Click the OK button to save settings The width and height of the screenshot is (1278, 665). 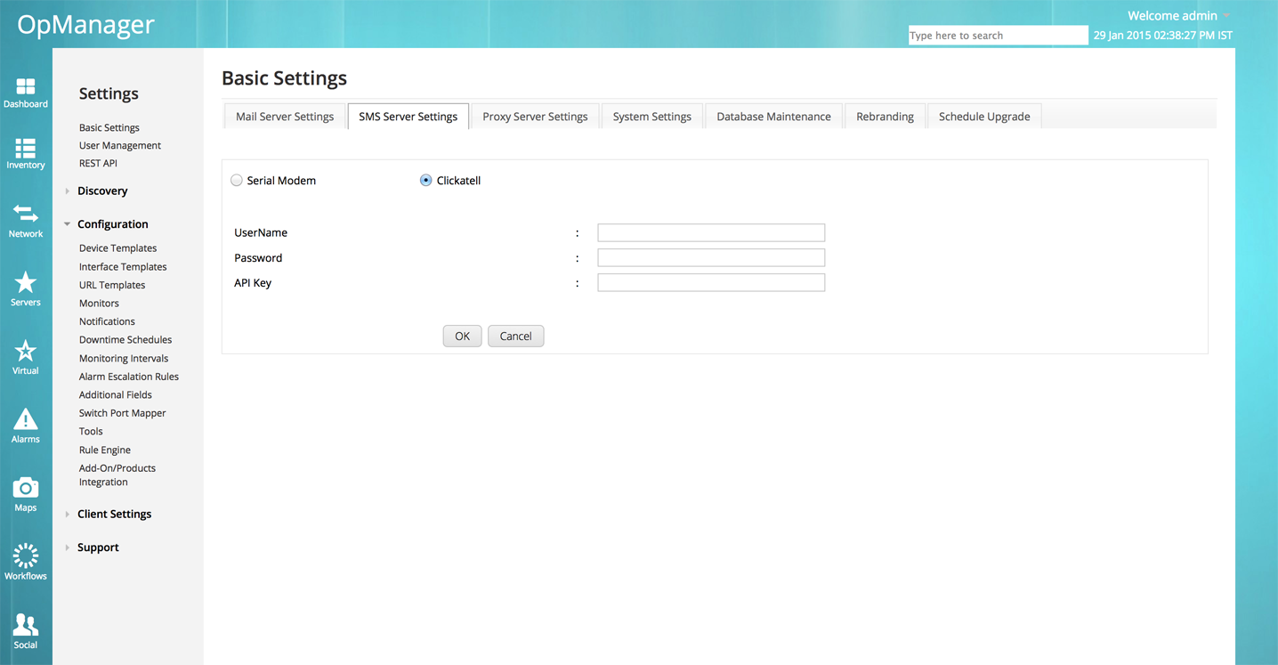[462, 336]
